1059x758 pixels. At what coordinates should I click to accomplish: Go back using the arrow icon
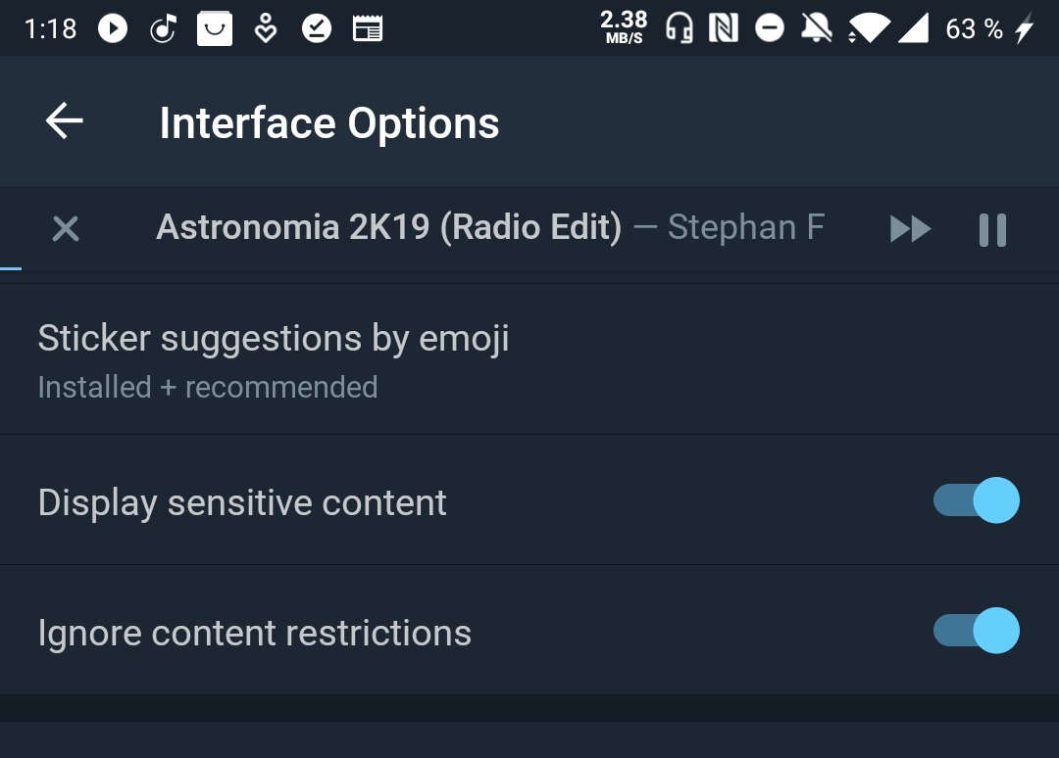(65, 122)
